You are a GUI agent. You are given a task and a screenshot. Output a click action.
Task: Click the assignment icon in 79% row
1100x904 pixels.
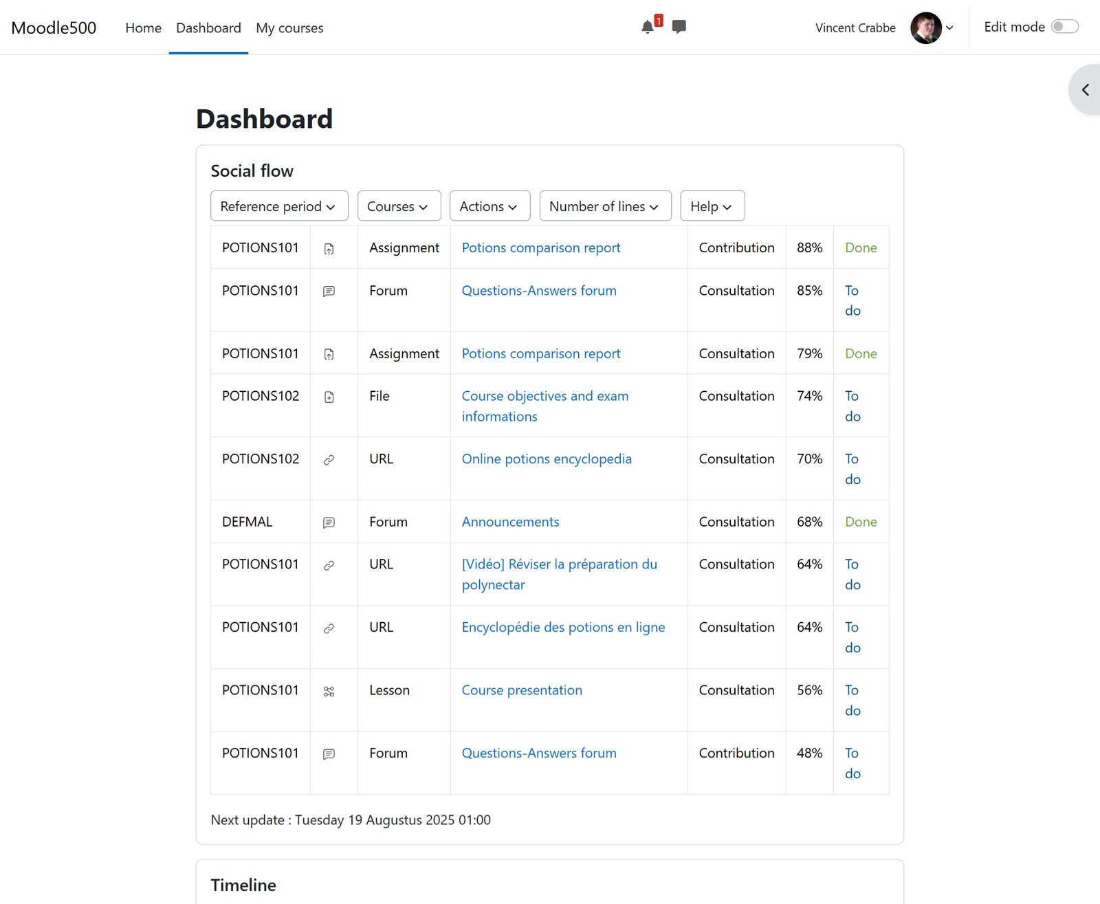click(329, 355)
